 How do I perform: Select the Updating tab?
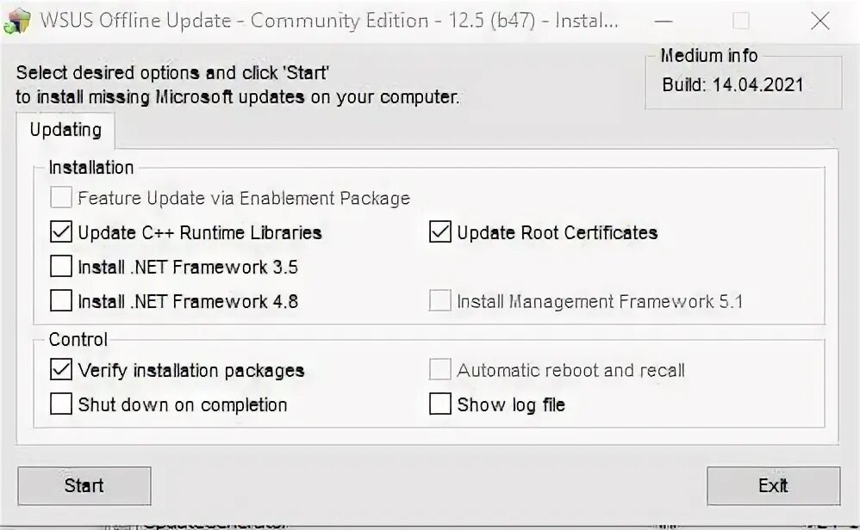click(x=65, y=130)
